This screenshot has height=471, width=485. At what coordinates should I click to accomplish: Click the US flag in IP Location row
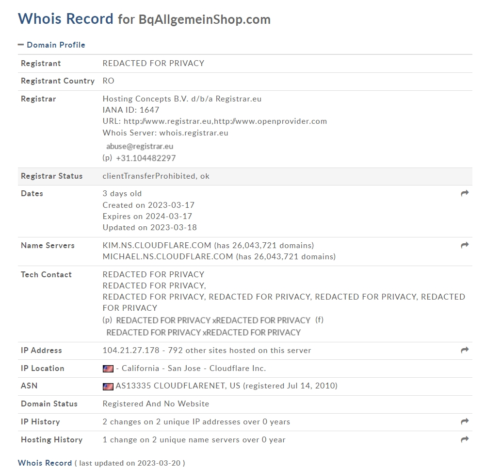[x=108, y=369]
